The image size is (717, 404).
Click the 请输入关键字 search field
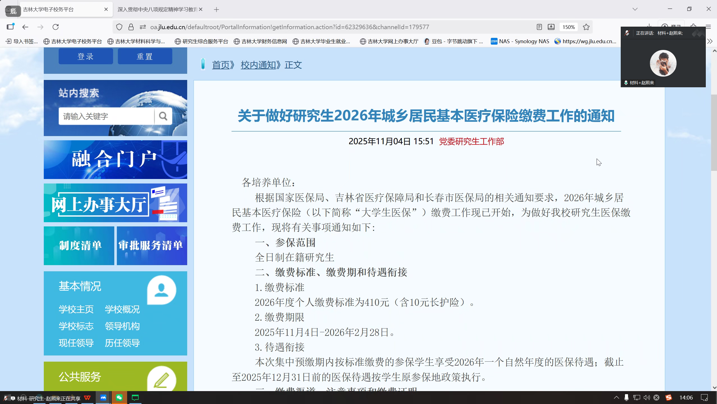(x=106, y=116)
